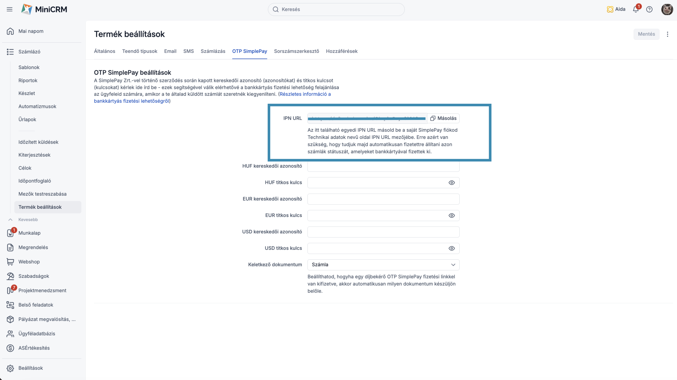Click the search magnifier icon
677x380 pixels.
pyautogui.click(x=276, y=10)
